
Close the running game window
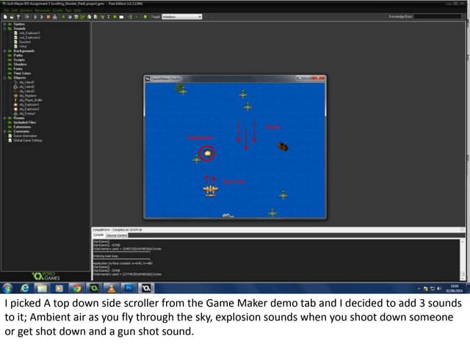pyautogui.click(x=322, y=76)
